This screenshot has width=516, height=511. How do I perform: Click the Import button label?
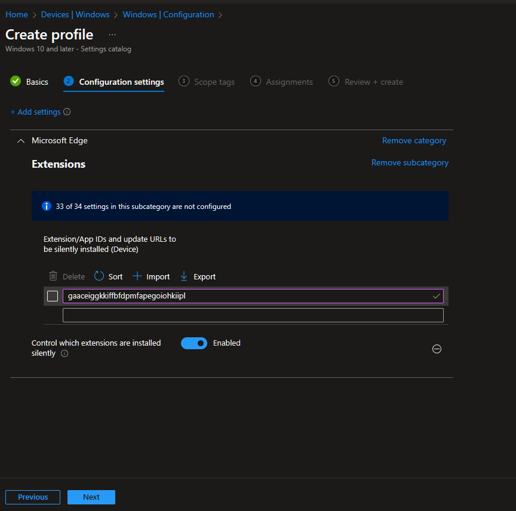[x=158, y=277]
